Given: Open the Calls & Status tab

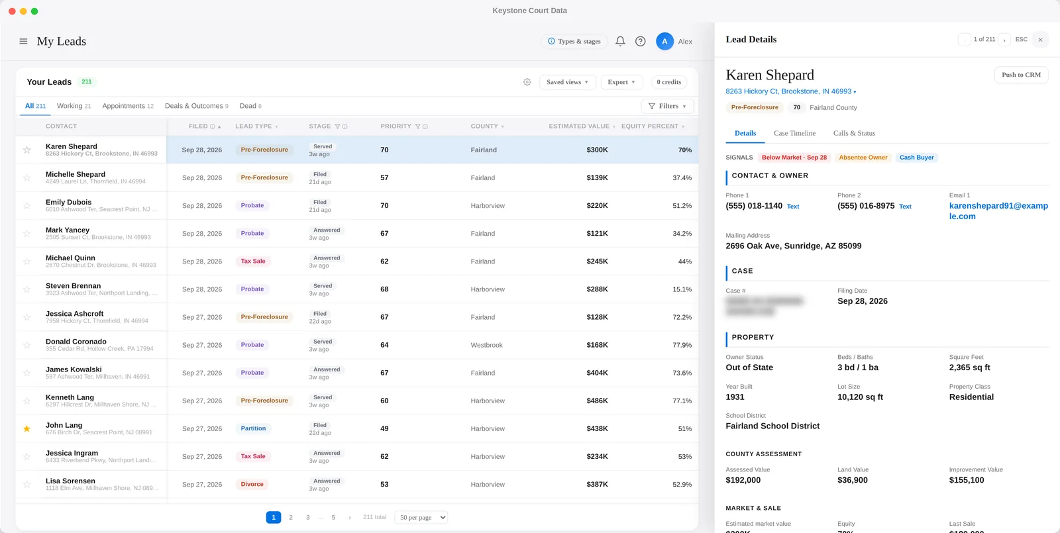Looking at the screenshot, I should tap(854, 133).
